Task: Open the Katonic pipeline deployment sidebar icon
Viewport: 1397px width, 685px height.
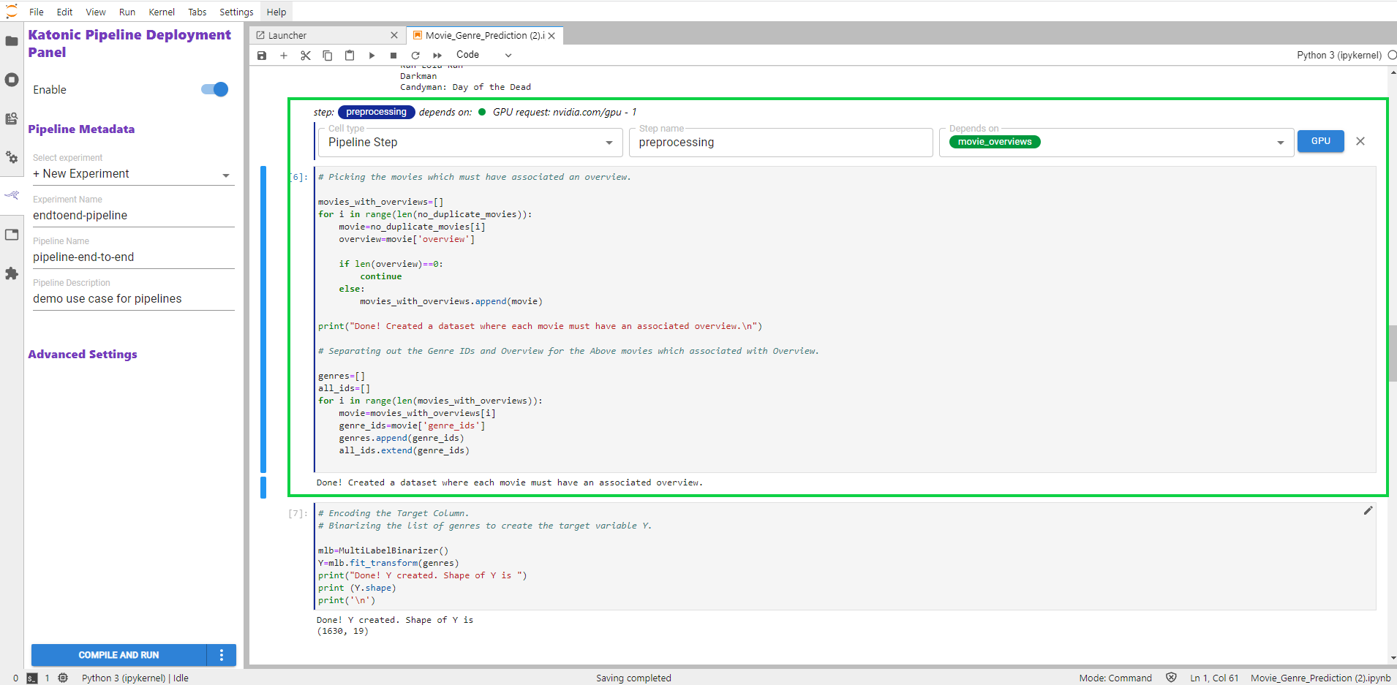Action: (12, 195)
